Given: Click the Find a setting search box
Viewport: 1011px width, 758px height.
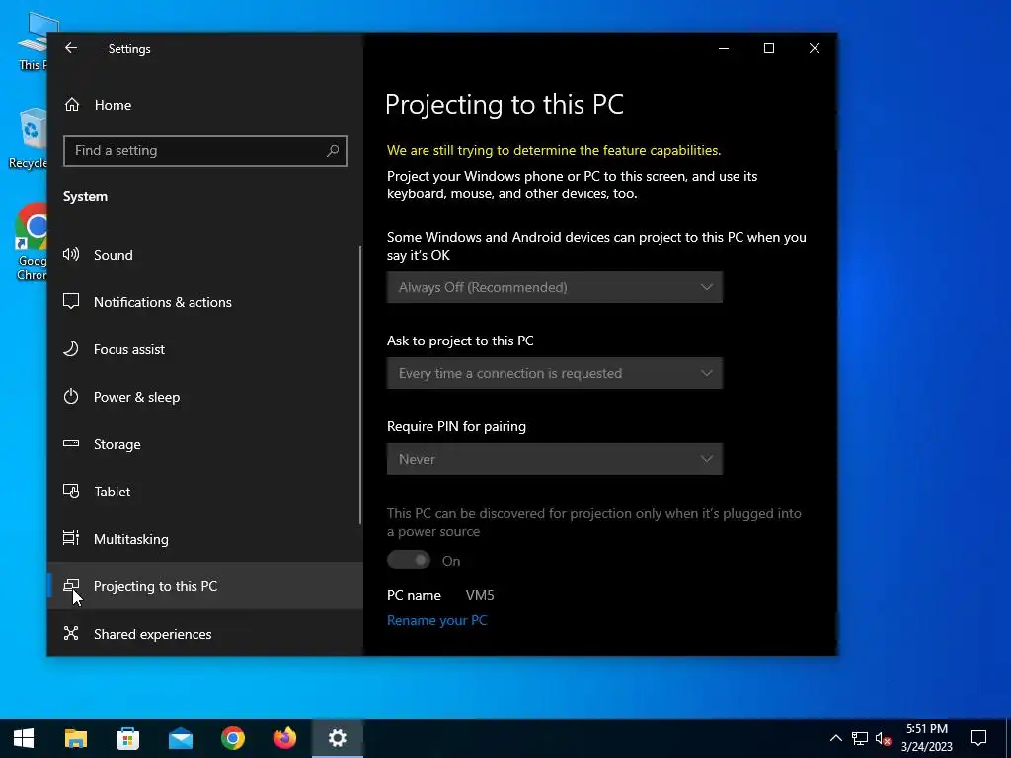Looking at the screenshot, I should [x=205, y=151].
